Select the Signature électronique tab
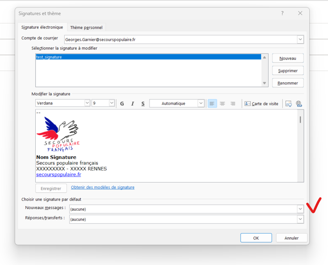 (42, 27)
